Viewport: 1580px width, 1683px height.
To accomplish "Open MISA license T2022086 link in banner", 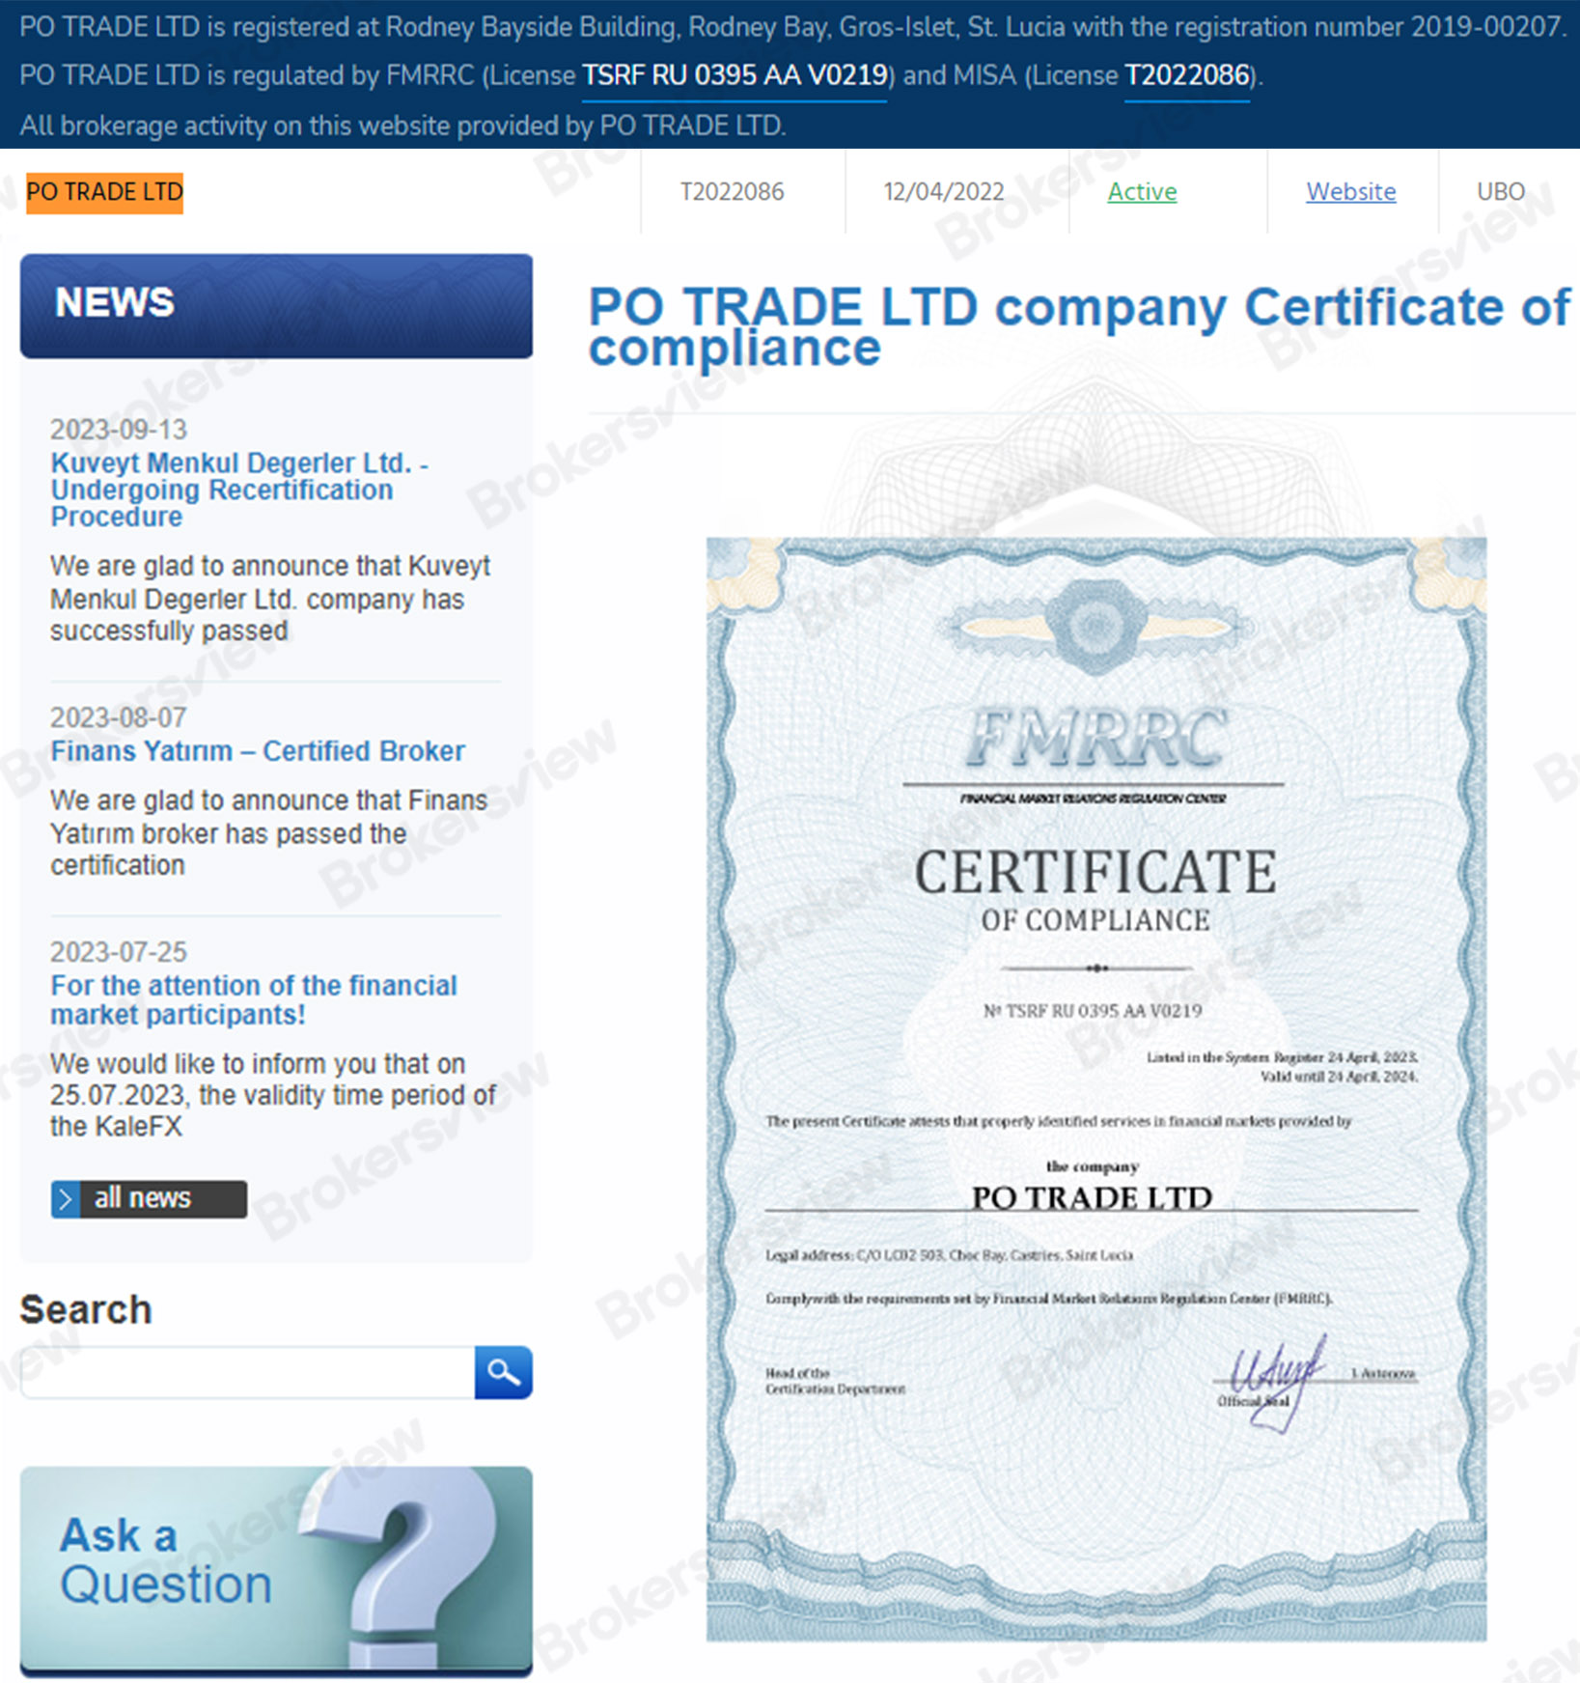I will [x=1187, y=75].
